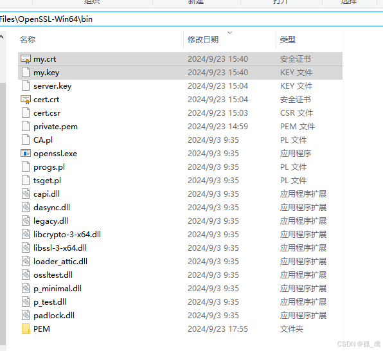Select the cert.crt file name
Image resolution: width=383 pixels, height=351 pixels.
pos(46,100)
